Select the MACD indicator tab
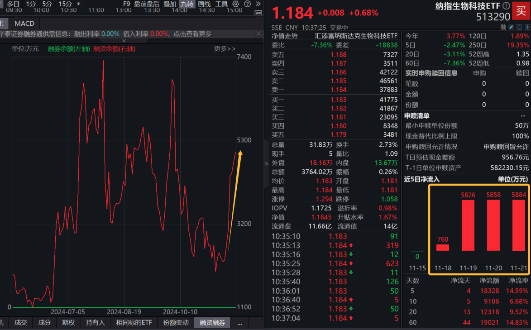This screenshot has height=330, width=531. click(24, 24)
